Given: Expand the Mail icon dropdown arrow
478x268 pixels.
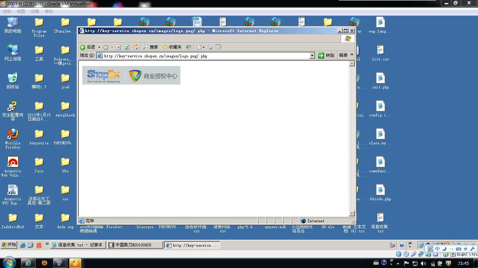Looking at the screenshot, I should (203, 47).
